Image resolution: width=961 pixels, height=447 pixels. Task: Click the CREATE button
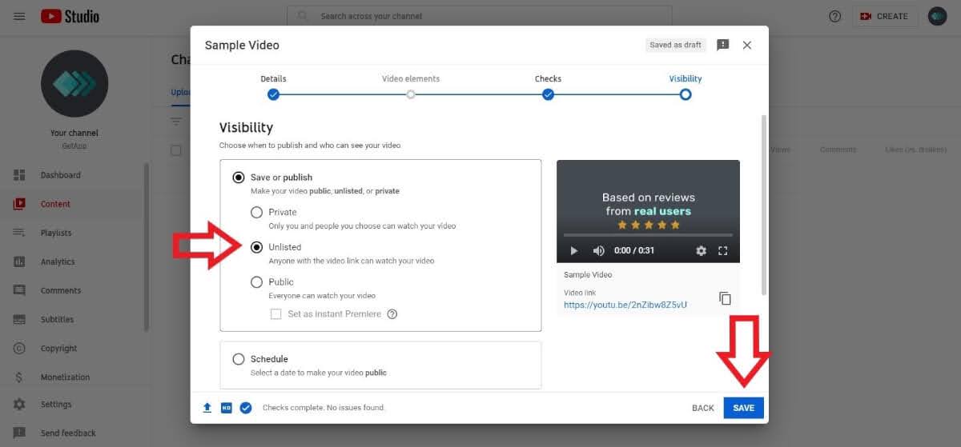tap(885, 16)
